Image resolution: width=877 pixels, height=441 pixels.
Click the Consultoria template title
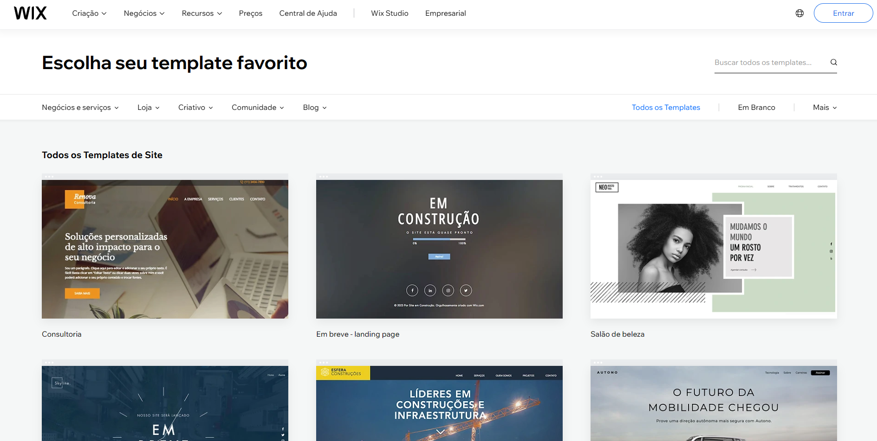[x=62, y=334]
